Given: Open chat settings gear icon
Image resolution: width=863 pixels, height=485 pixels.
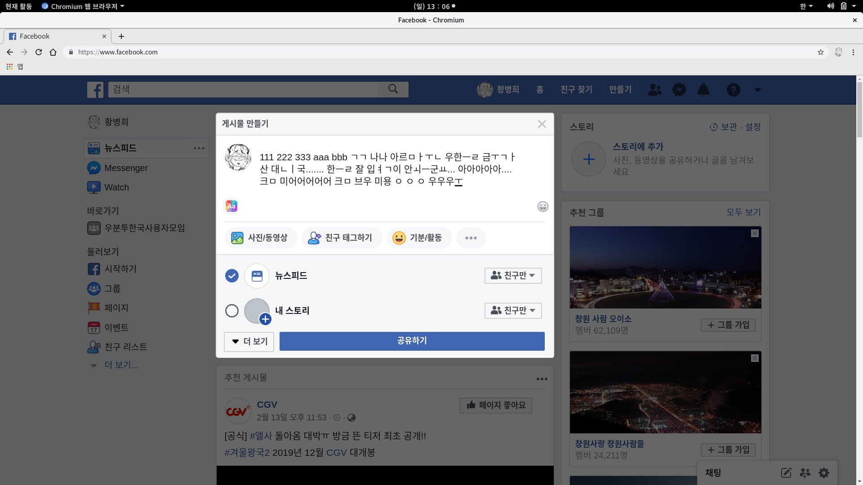Looking at the screenshot, I should click(823, 473).
